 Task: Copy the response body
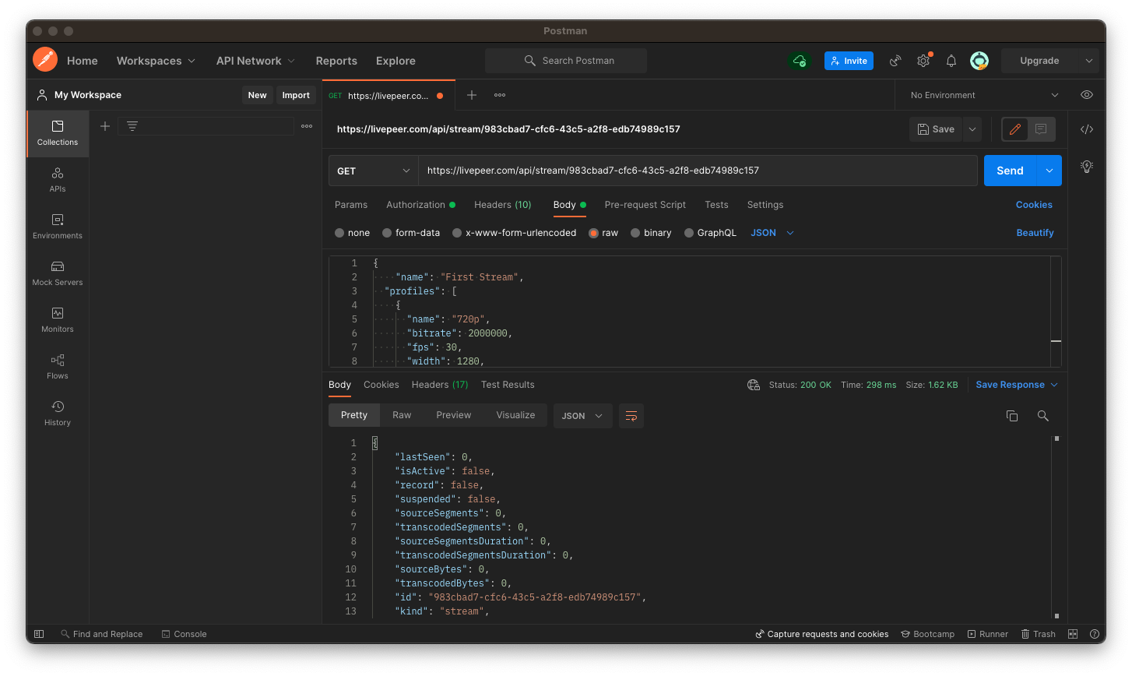1012,416
